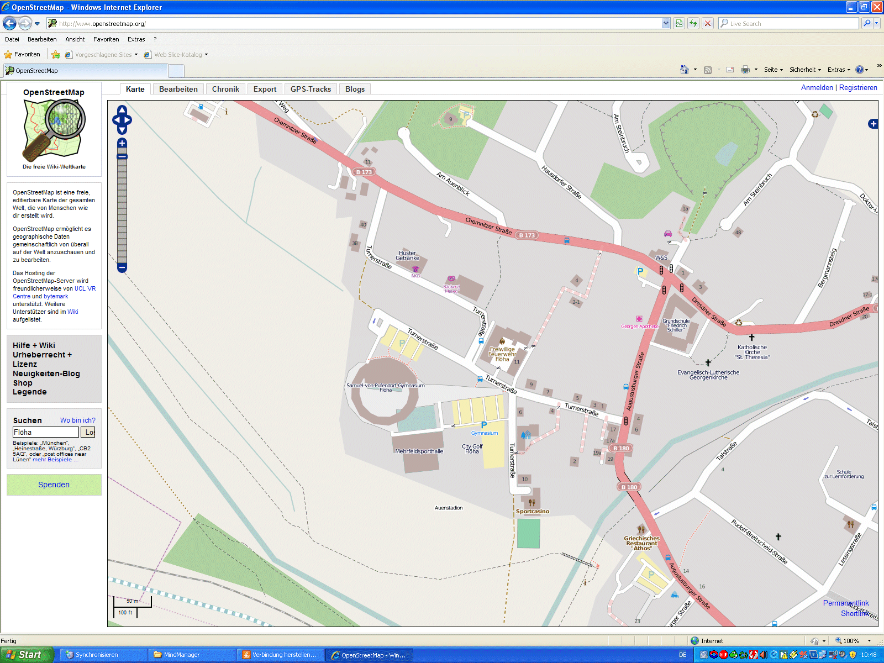This screenshot has height=663, width=884.
Task: Open a new blank browser tab
Action: 176,71
